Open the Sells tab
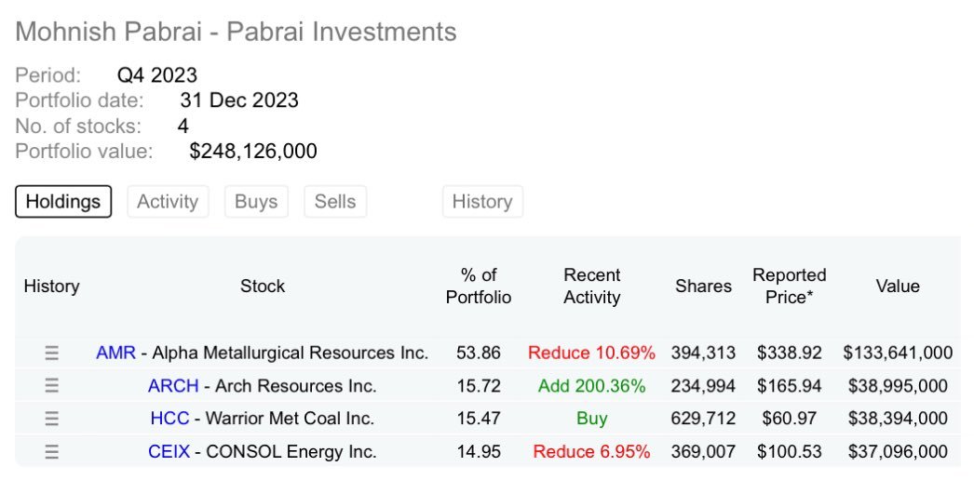974x480 pixels. pyautogui.click(x=335, y=202)
